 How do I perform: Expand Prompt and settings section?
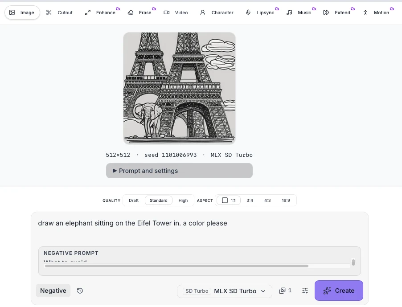(x=179, y=171)
